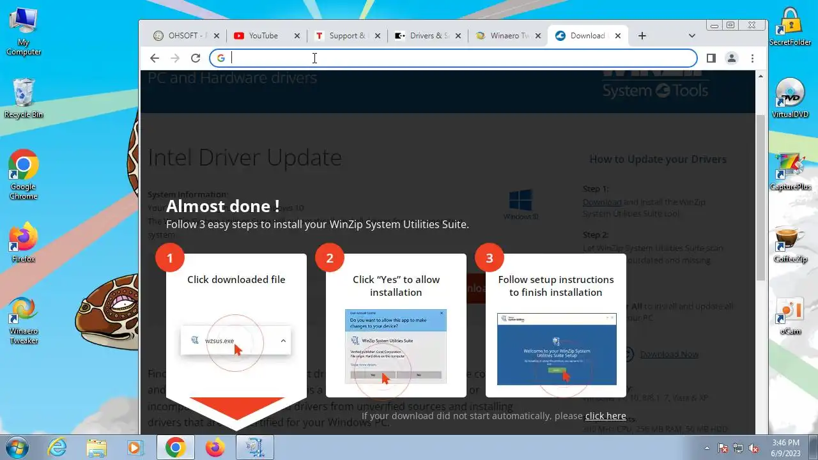
Task: Open the Chrome side panel
Action: 711,58
